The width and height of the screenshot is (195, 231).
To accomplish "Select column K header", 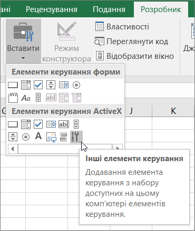I will pos(173,111).
